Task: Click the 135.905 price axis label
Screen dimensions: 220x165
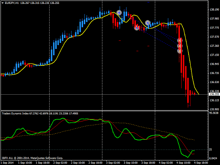Action: (214, 109)
